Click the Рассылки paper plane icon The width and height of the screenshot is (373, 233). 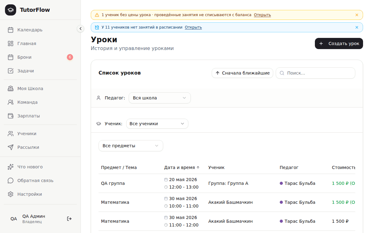(x=11, y=147)
